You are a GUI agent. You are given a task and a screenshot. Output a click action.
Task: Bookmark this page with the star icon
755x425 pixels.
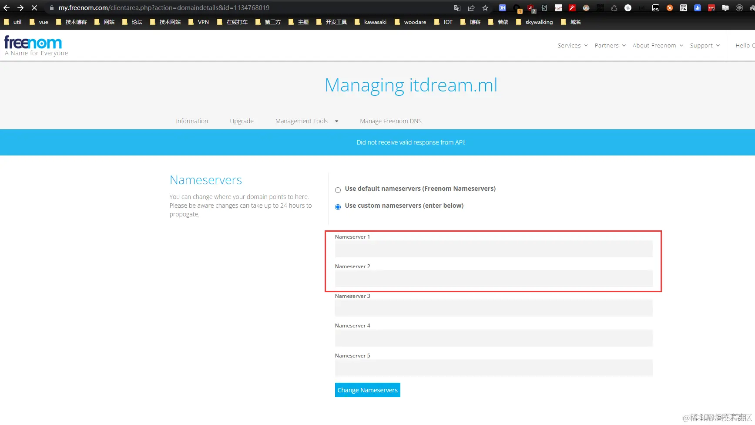(x=485, y=8)
